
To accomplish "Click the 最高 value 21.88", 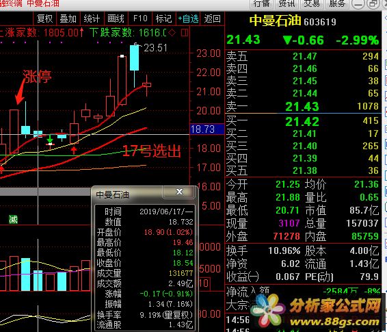I will 288,197.
